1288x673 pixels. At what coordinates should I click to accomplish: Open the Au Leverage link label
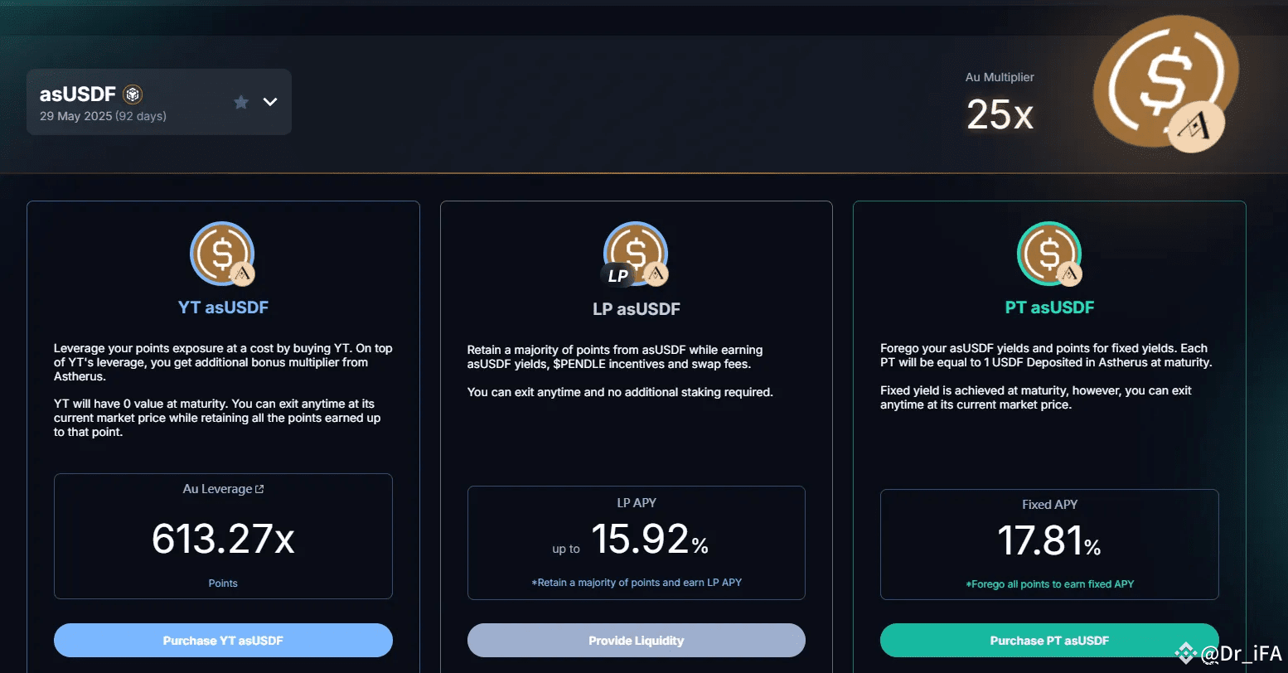217,489
